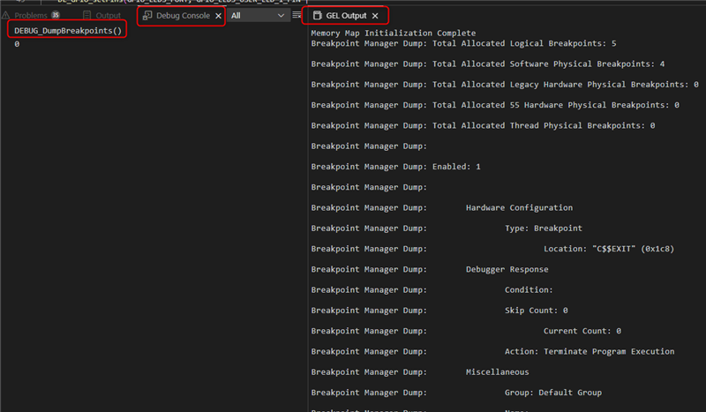Click 'Memory Map Initialization Complete' line
This screenshot has height=412, width=706.
[x=393, y=33]
